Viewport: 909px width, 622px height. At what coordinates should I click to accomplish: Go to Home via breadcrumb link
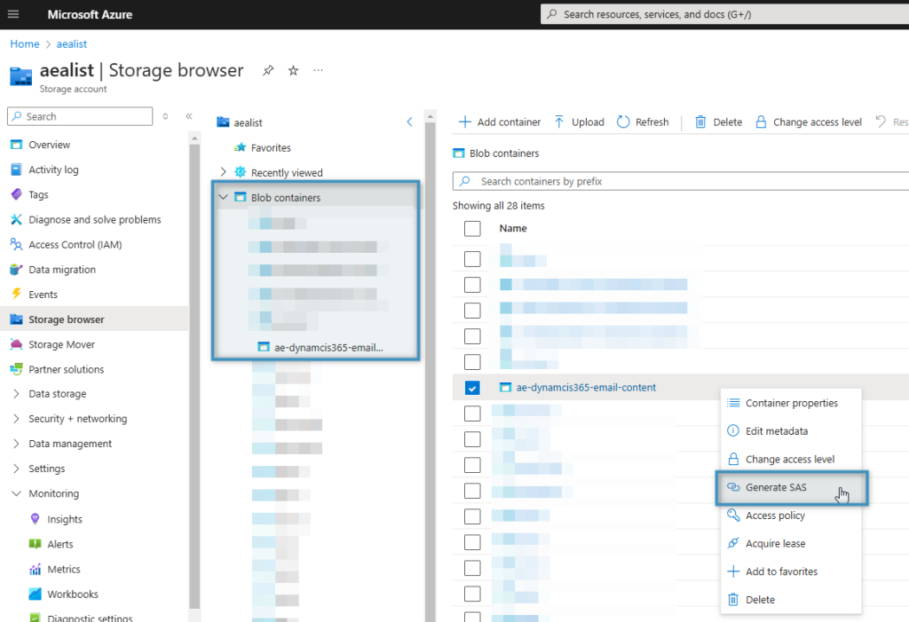(25, 44)
